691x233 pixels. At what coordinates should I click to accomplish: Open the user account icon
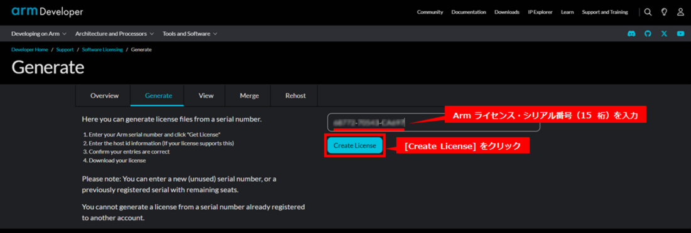[x=680, y=13]
